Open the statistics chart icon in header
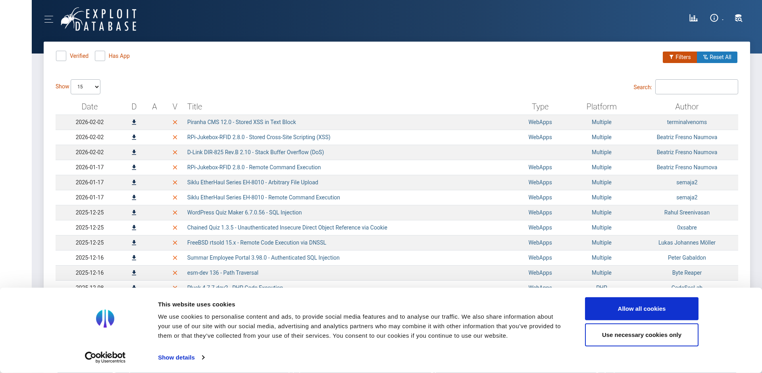This screenshot has width=762, height=373. [x=693, y=18]
